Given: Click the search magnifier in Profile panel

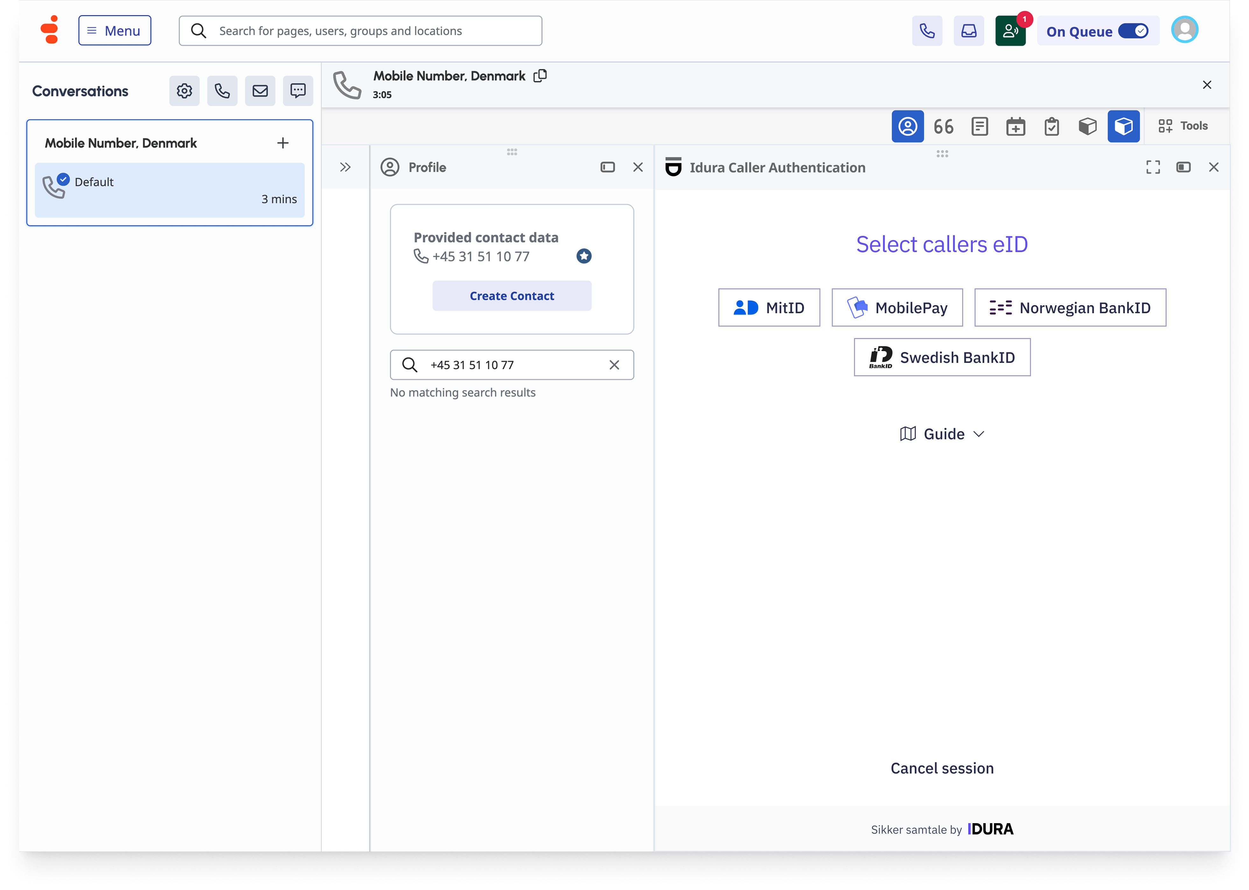Looking at the screenshot, I should tap(409, 365).
